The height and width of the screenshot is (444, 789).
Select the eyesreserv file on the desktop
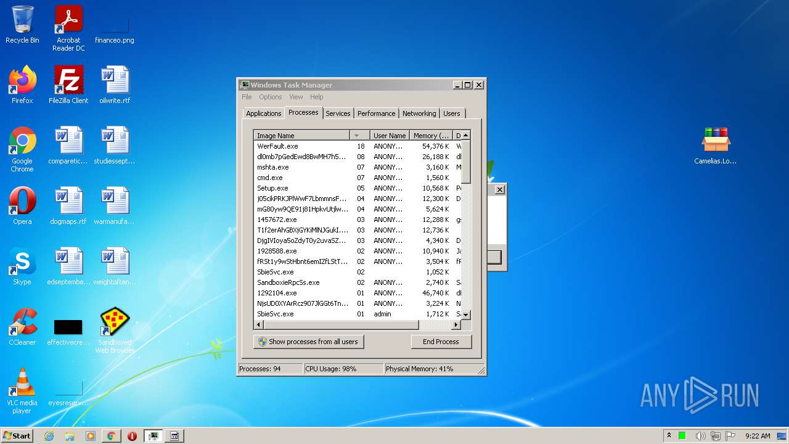click(x=68, y=392)
